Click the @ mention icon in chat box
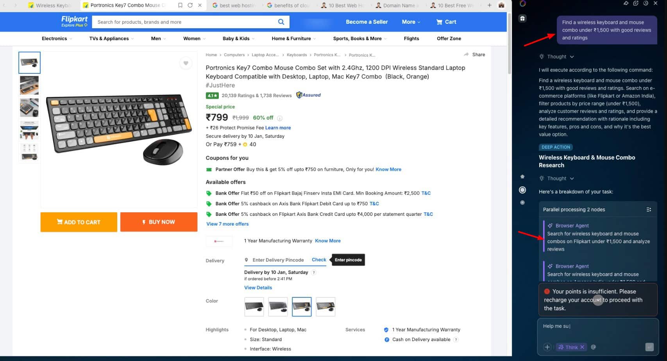This screenshot has height=361, width=667. 593,347
